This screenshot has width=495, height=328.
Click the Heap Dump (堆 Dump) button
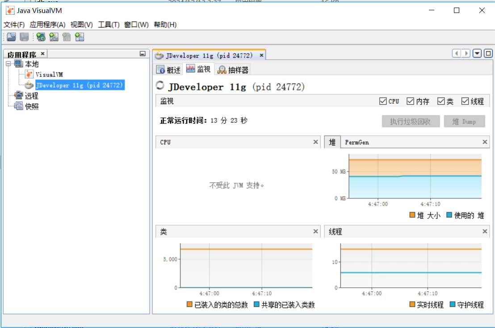(x=464, y=122)
